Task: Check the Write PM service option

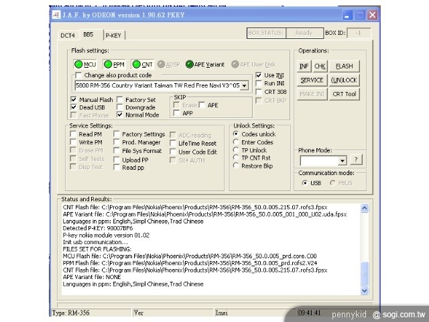Action: click(73, 142)
